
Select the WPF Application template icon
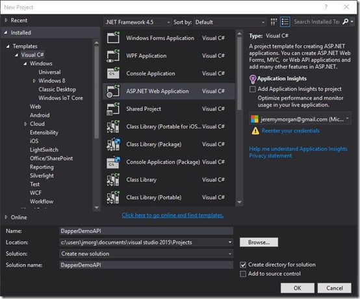tap(113, 55)
